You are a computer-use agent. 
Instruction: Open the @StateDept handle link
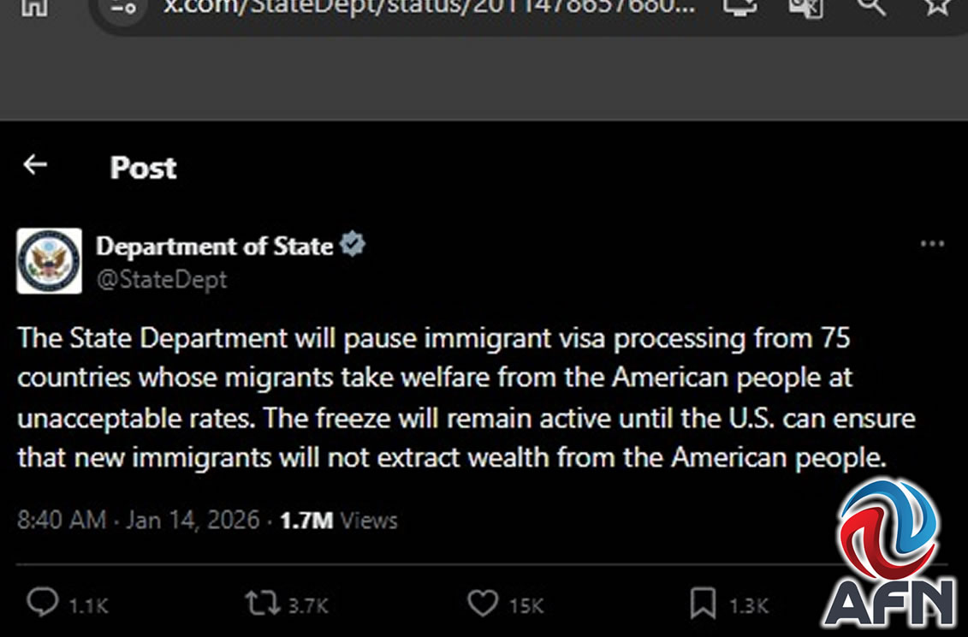[161, 279]
